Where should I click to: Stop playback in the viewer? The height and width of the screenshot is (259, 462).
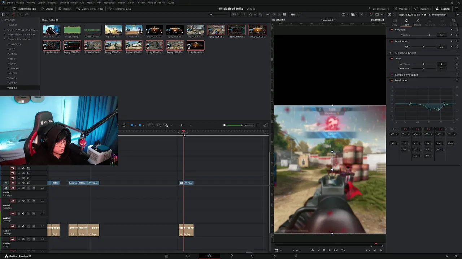pyautogui.click(x=324, y=250)
